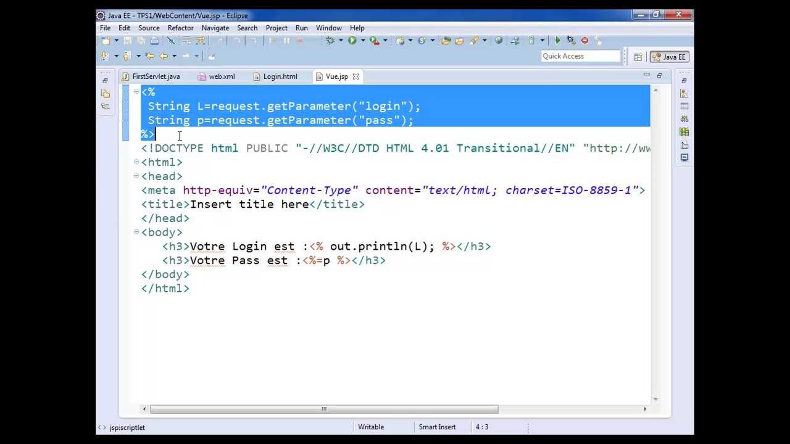Click the Print icon in toolbar
This screenshot has height=444, width=790.
point(154,41)
